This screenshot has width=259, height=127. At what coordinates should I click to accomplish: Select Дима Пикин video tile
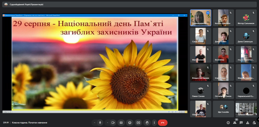[x=223, y=36]
